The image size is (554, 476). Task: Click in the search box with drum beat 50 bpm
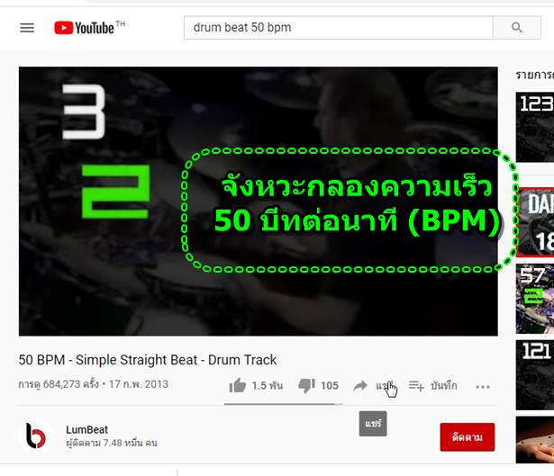click(338, 28)
